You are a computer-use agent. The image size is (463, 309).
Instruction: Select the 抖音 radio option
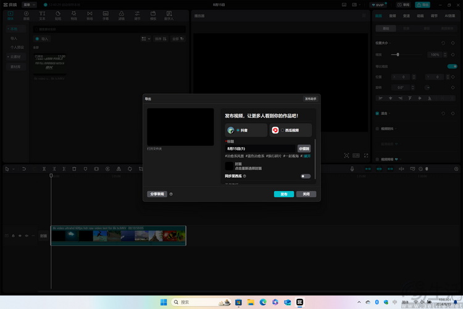click(238, 130)
